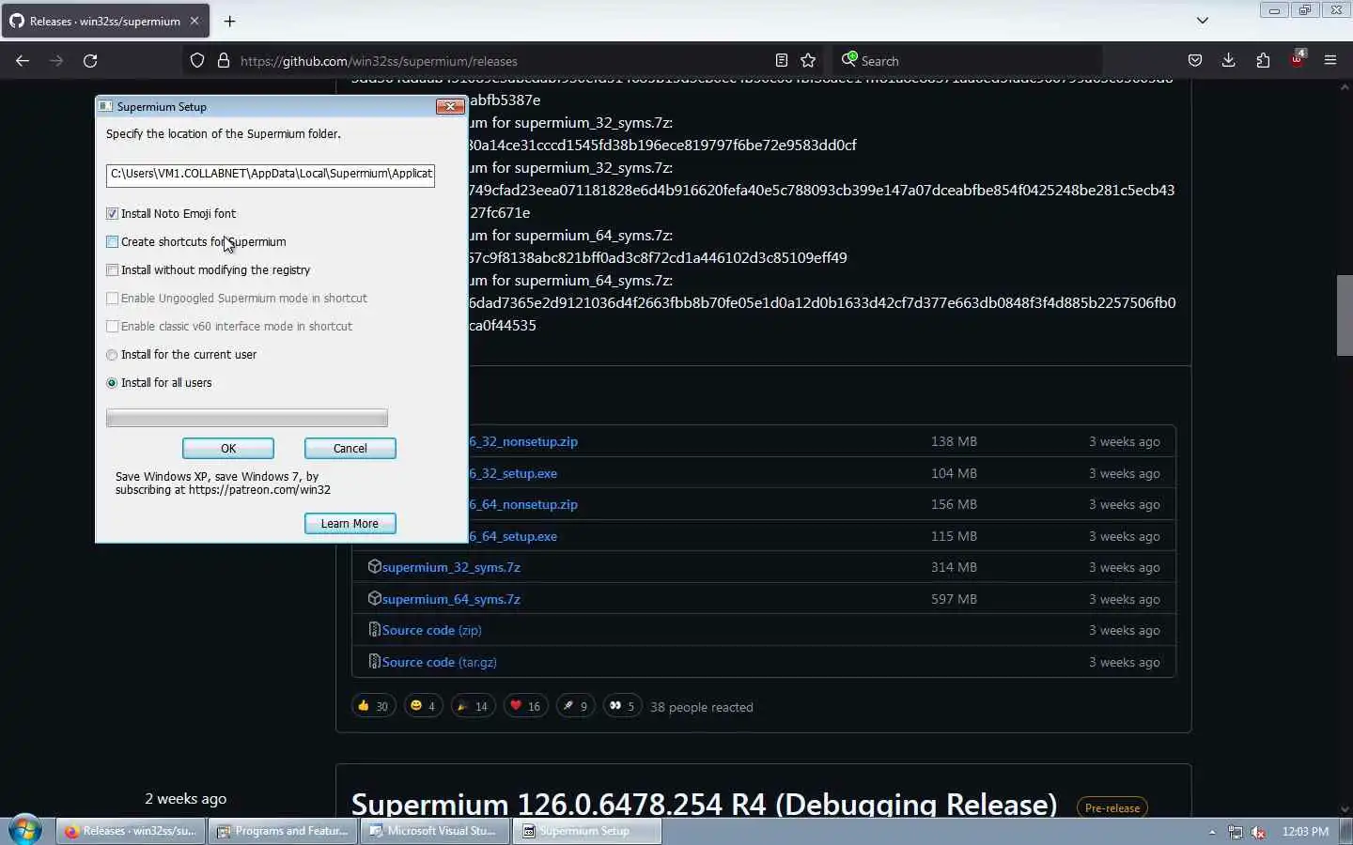Click Cancel in Supermium Setup

click(x=350, y=449)
